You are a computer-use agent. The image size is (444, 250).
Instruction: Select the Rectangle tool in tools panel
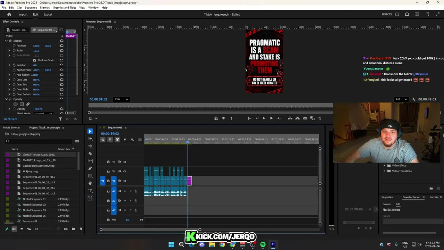point(90,176)
